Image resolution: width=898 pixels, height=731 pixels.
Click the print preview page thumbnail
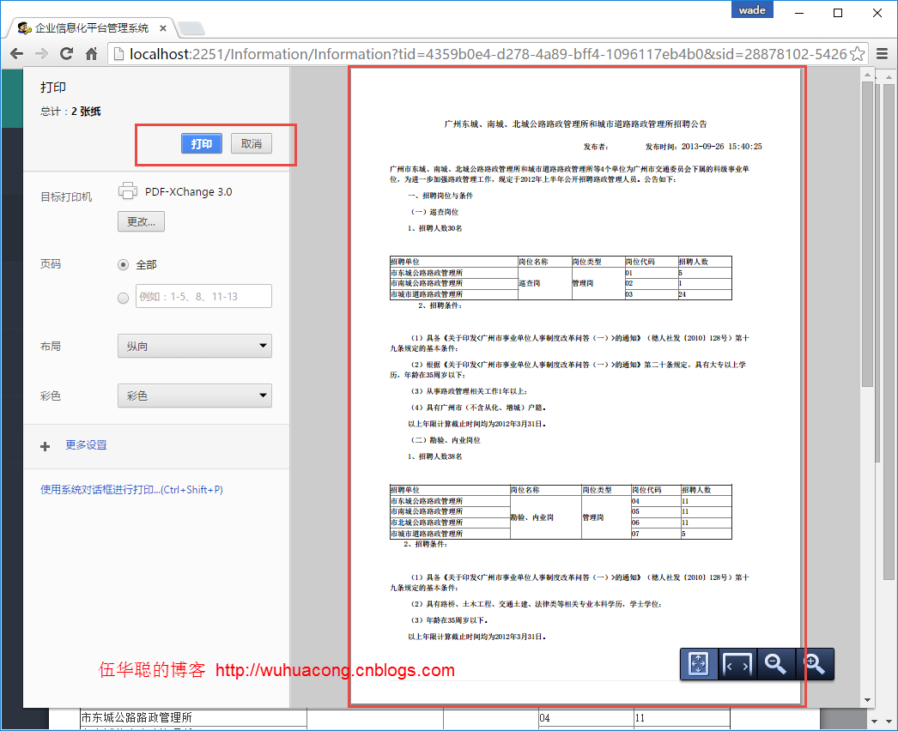click(575, 386)
